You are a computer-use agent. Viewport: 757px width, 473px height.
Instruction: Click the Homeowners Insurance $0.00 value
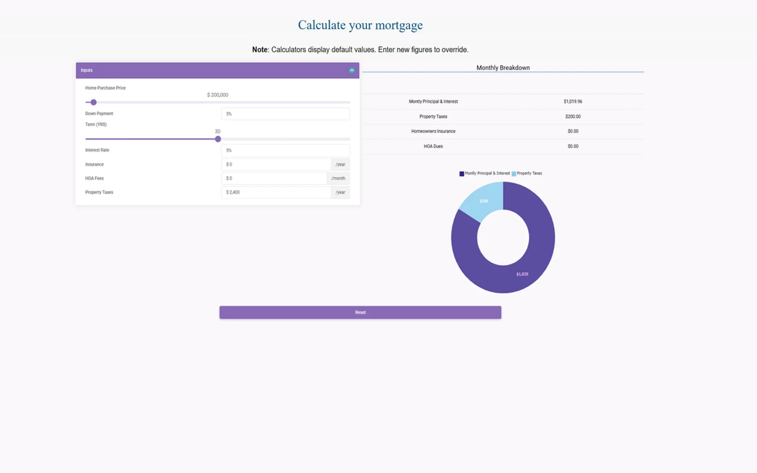click(572, 131)
